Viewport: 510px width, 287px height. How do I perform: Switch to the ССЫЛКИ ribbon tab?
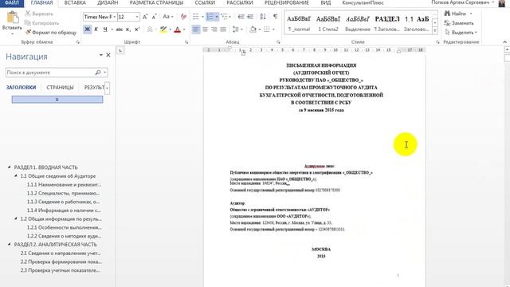click(205, 3)
